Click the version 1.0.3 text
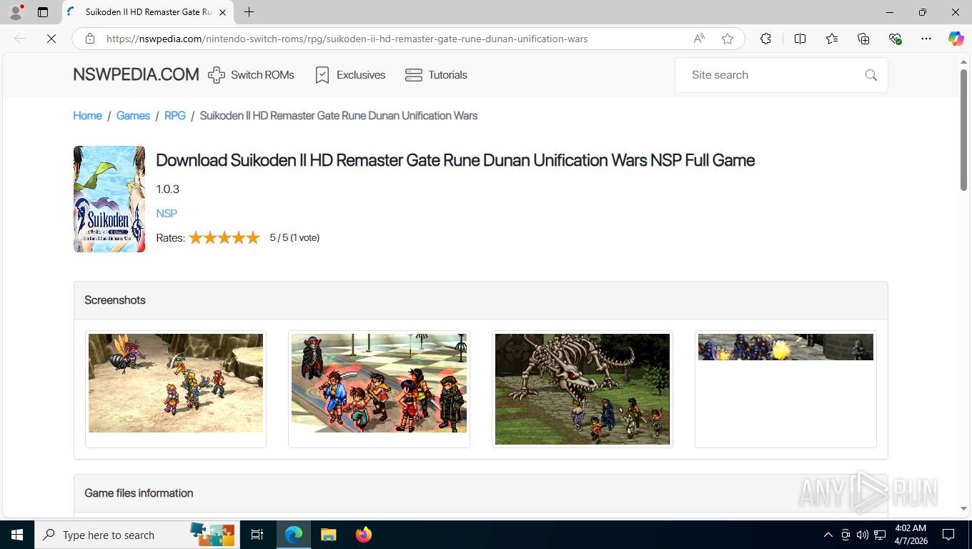This screenshot has width=972, height=549. point(167,189)
